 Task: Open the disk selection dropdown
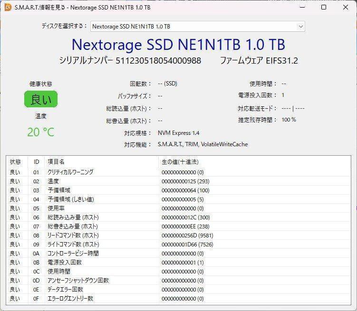pos(198,27)
